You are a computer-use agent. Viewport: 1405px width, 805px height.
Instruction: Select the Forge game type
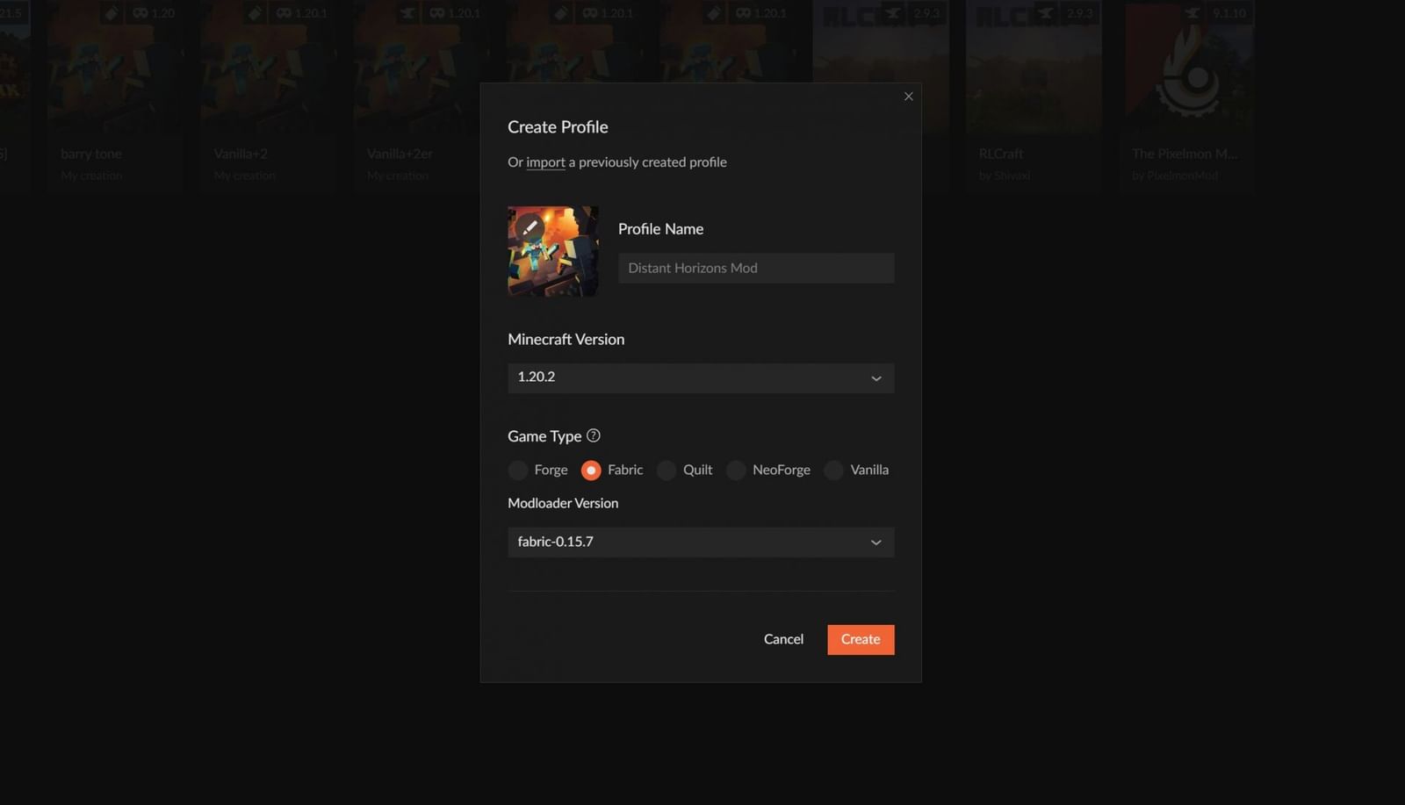518,471
